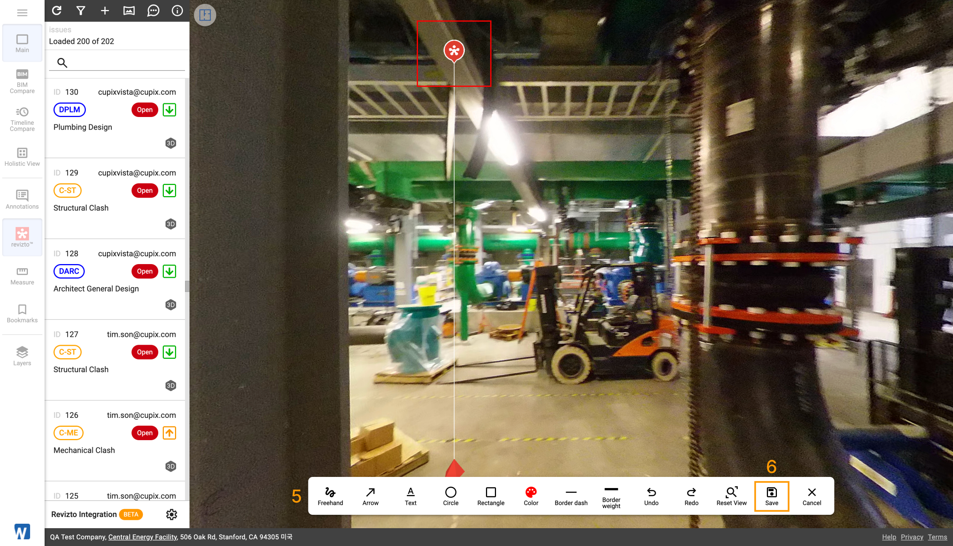This screenshot has height=546, width=953.
Task: Open Timeline Compare mode
Action: (x=22, y=120)
